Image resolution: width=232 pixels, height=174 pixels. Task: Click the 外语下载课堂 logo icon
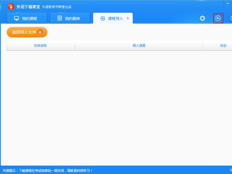(x=11, y=7)
